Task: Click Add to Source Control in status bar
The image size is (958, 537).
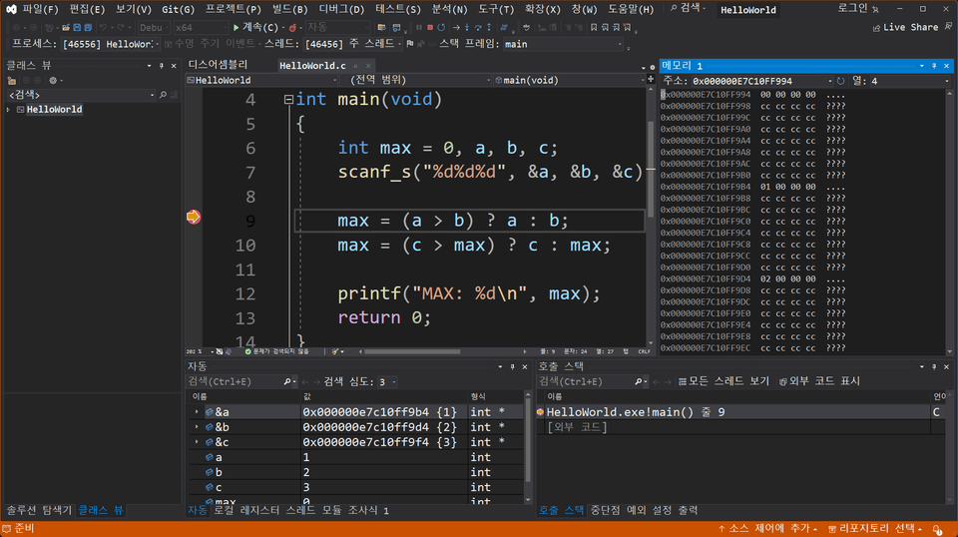Action: pos(768,528)
